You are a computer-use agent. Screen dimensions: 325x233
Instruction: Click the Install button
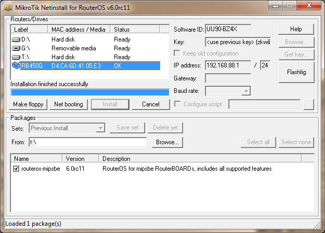(110, 104)
